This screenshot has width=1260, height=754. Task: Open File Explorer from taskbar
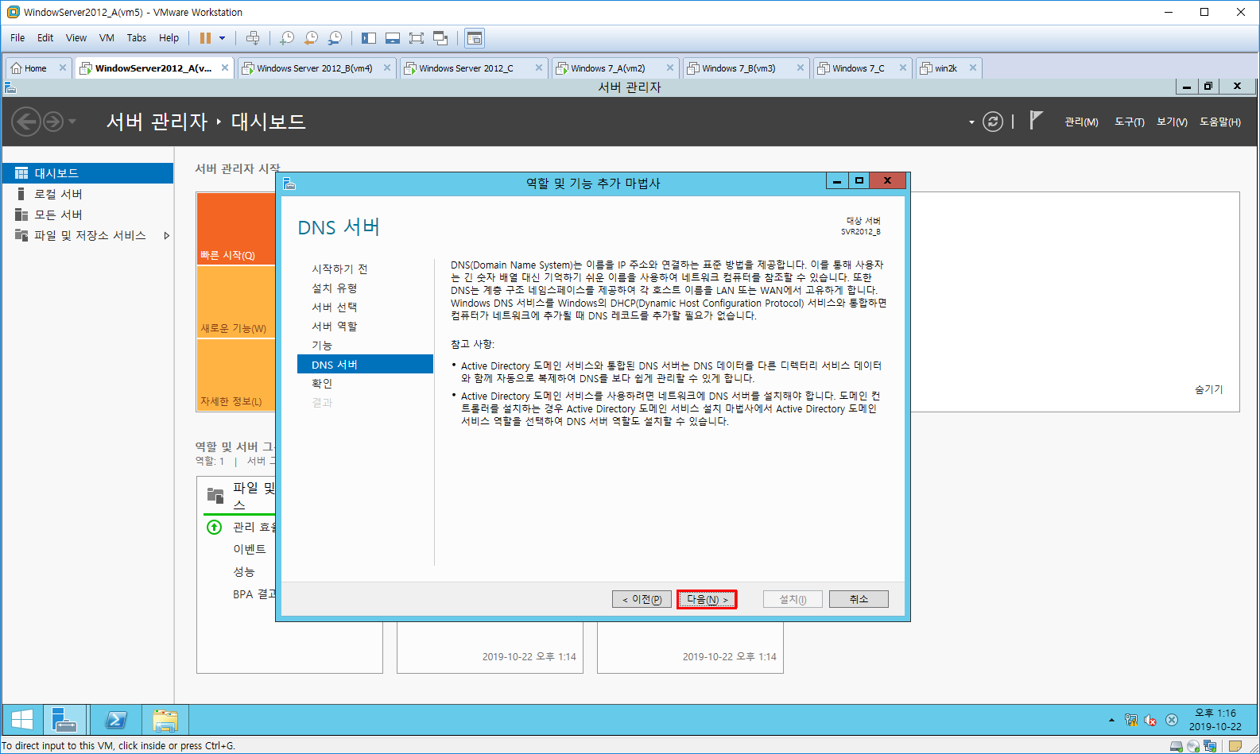pos(165,721)
